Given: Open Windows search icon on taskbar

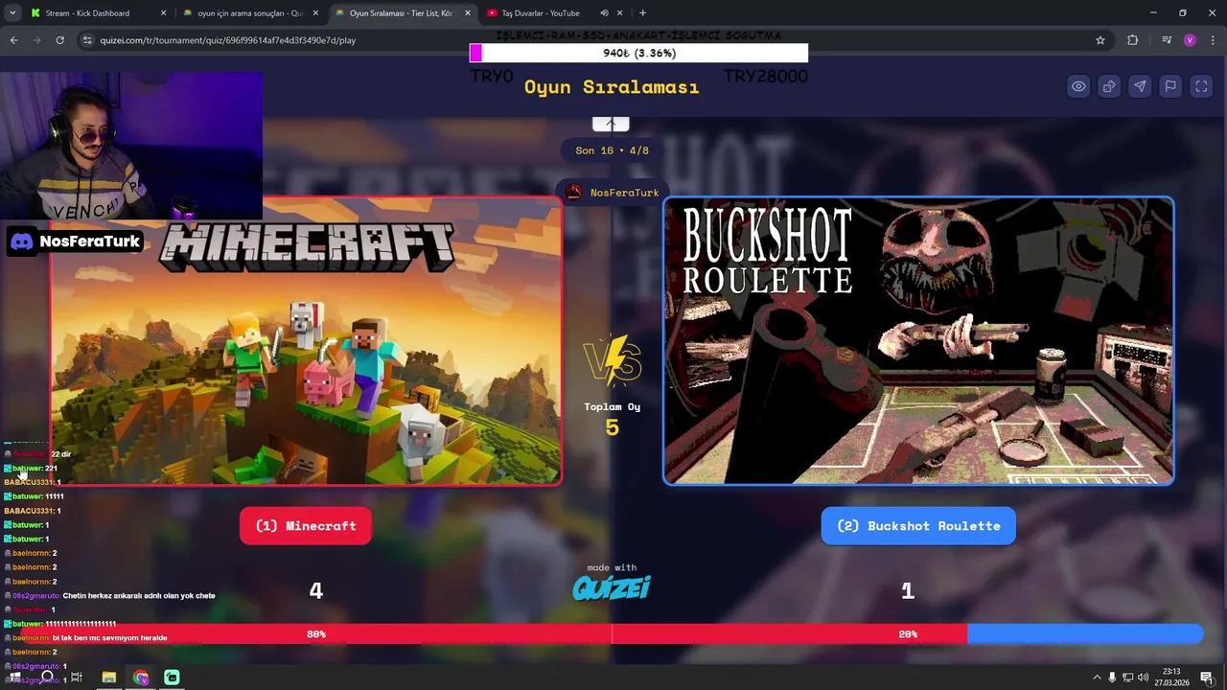Looking at the screenshot, I should tap(46, 678).
